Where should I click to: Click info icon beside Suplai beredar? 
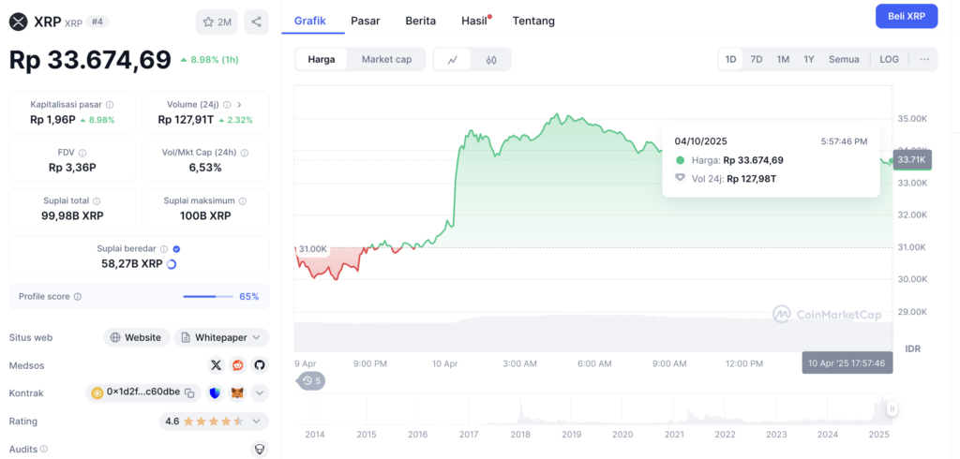click(x=164, y=249)
